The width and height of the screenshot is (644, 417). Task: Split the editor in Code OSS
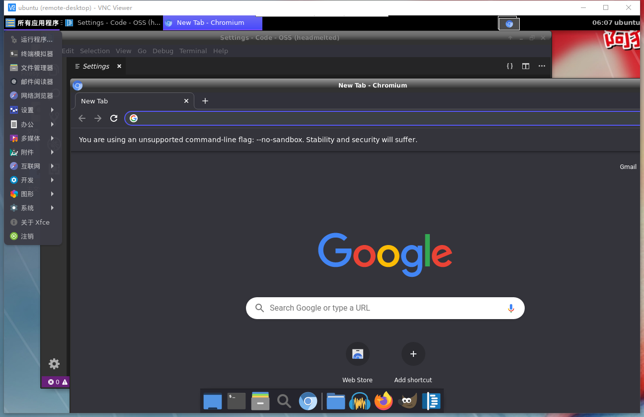(x=526, y=66)
